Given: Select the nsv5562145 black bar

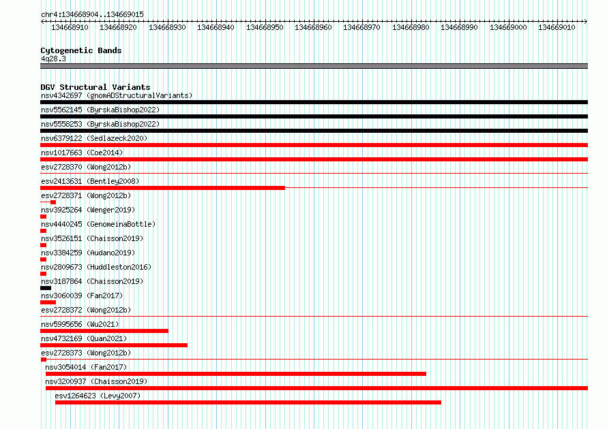Looking at the screenshot, I should 314,116.
